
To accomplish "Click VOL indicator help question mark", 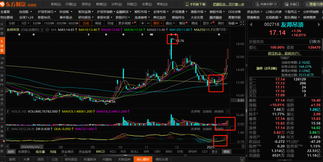I will [x=8, y=111].
